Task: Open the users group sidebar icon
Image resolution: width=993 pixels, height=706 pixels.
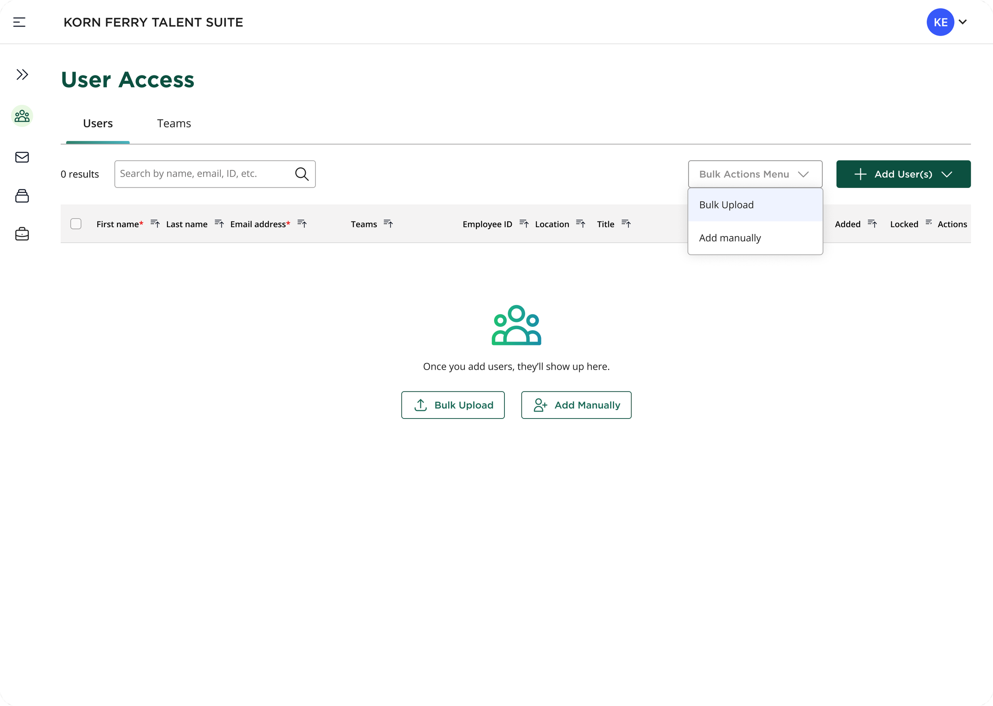Action: 22,116
